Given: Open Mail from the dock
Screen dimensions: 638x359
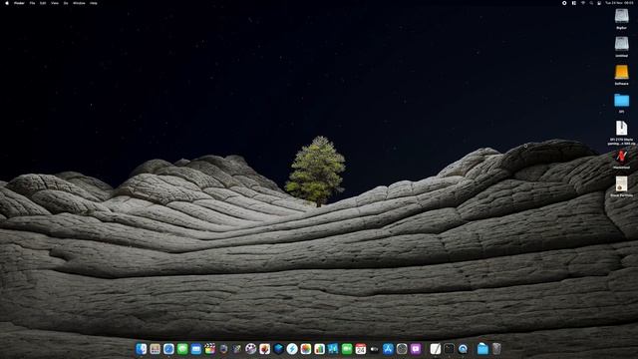Looking at the screenshot, I should click(196, 349).
